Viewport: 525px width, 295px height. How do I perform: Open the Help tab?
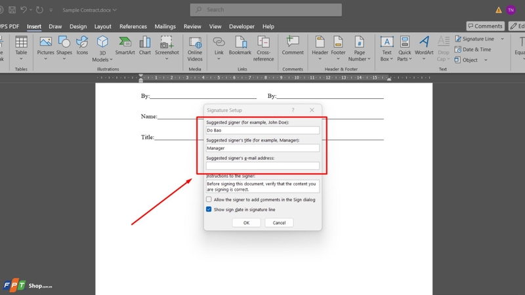point(268,26)
